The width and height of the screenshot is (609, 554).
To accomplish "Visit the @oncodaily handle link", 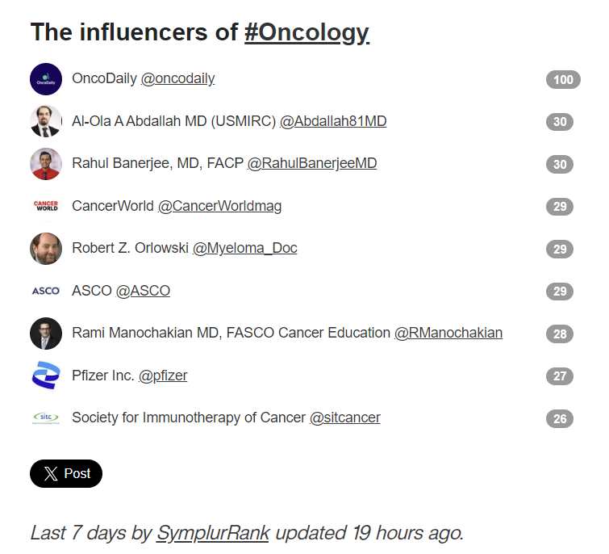I will 177,79.
